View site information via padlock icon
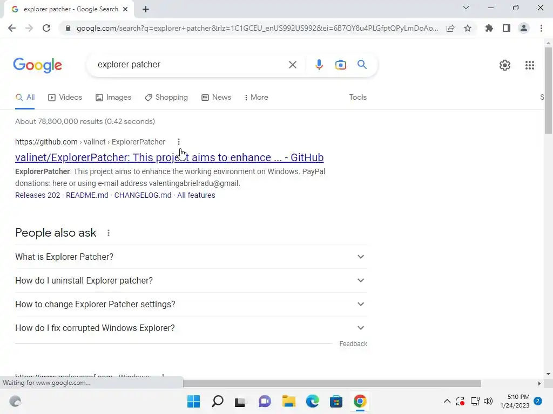 [68, 28]
